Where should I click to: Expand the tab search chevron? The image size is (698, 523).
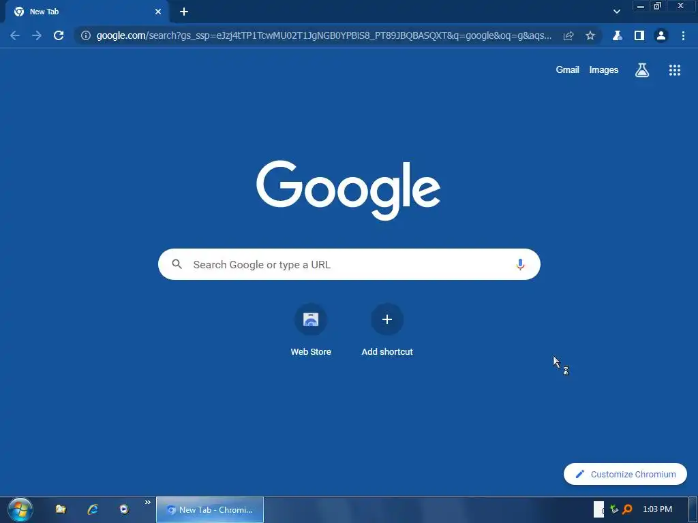point(616,12)
